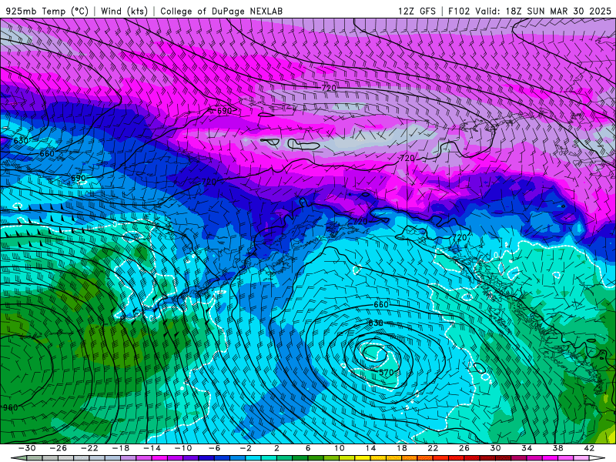The width and height of the screenshot is (616, 462).
Task: Click the 2 color scale label
Action: tap(277, 448)
